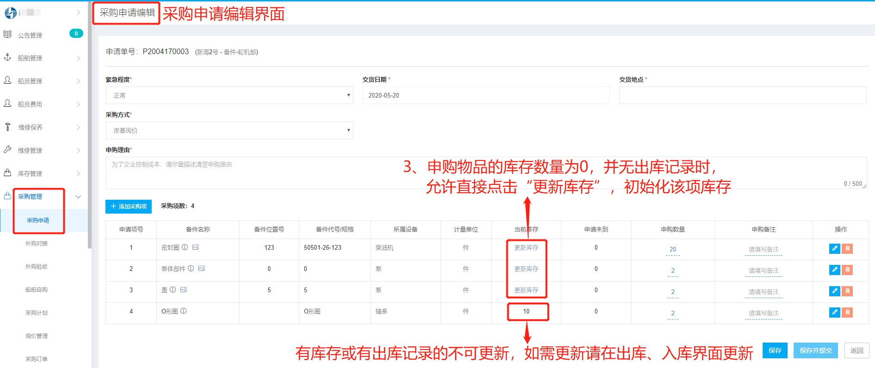Expand 船员费用 submenu chevron
The height and width of the screenshot is (368, 875).
tap(78, 104)
